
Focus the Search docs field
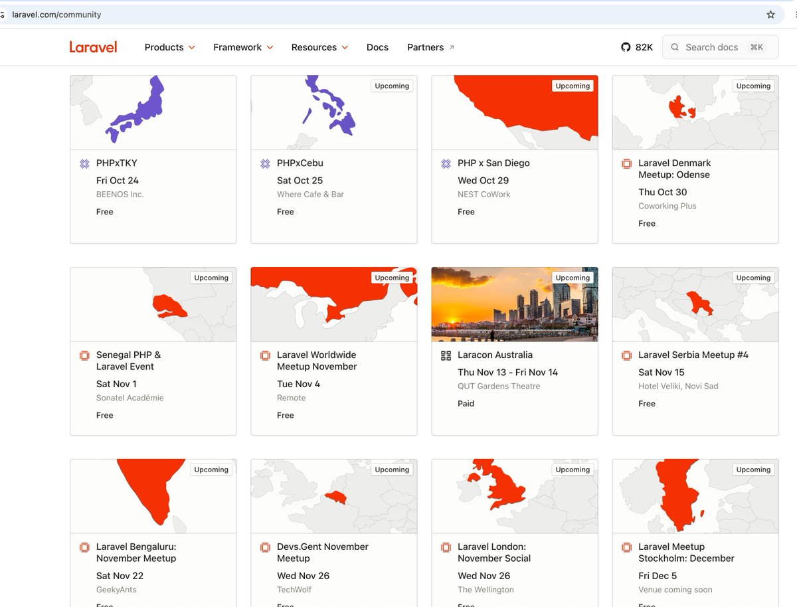click(x=720, y=47)
